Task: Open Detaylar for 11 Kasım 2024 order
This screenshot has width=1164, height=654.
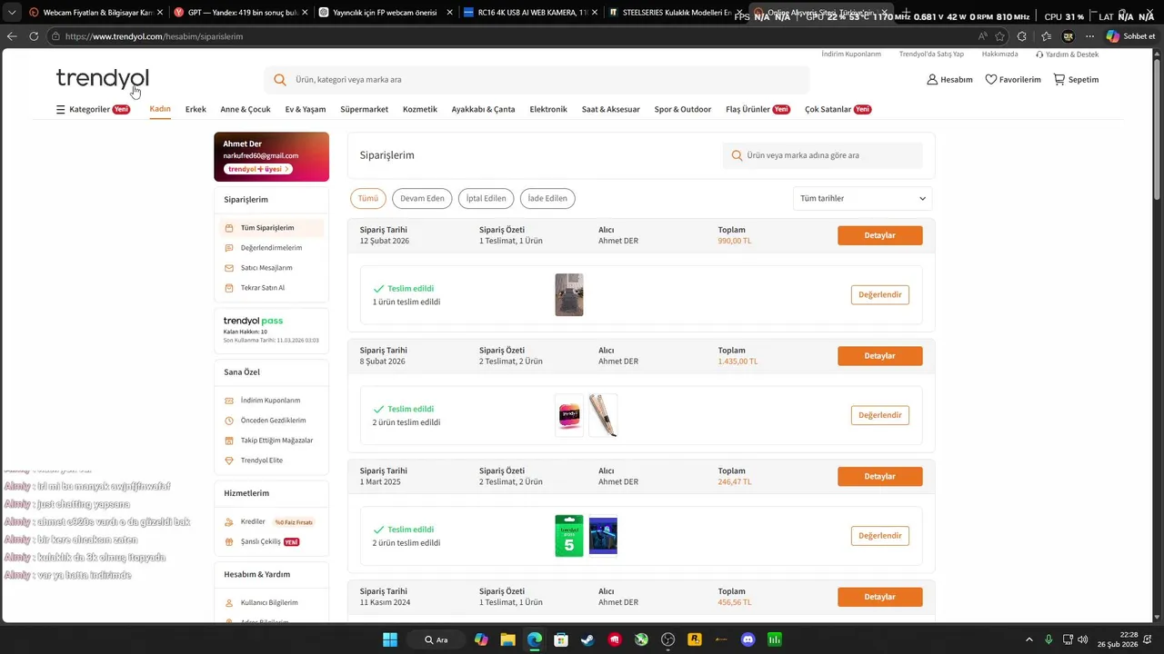Action: [x=880, y=597]
